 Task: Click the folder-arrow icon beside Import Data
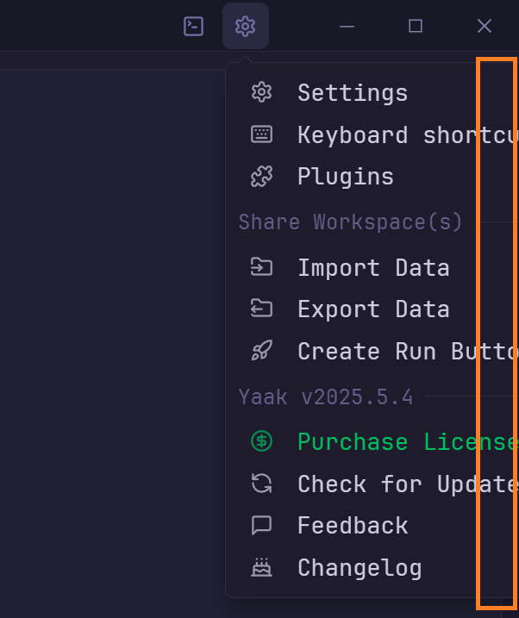point(261,267)
